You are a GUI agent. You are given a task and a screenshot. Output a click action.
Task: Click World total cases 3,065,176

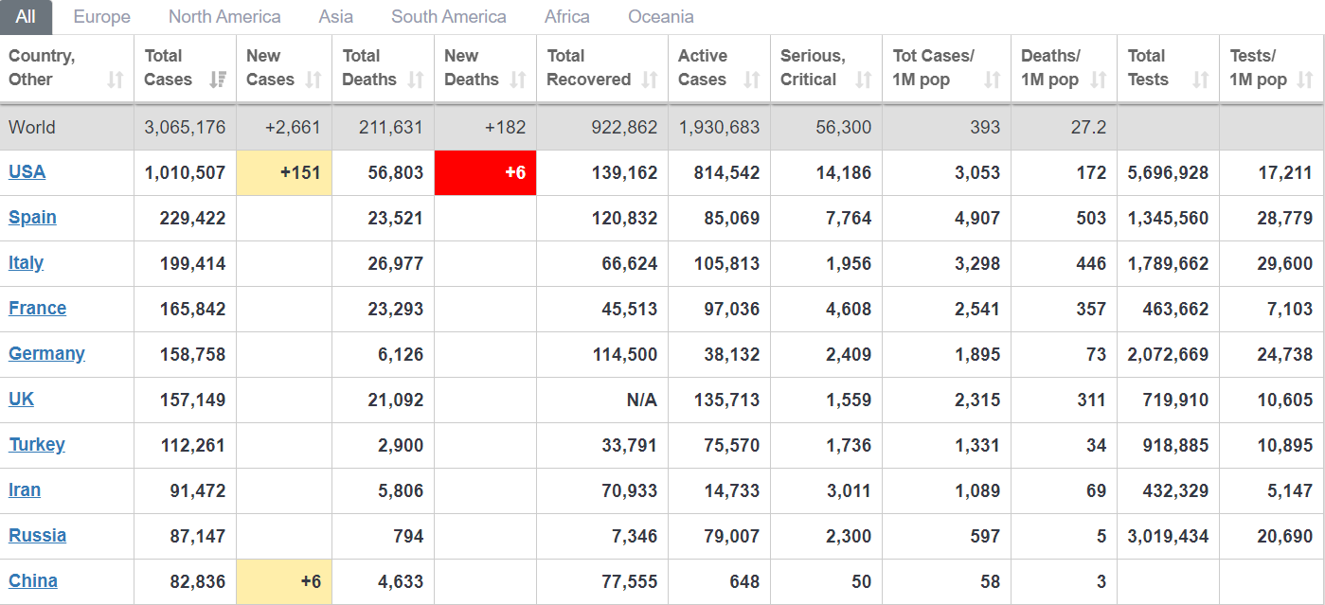click(x=185, y=127)
